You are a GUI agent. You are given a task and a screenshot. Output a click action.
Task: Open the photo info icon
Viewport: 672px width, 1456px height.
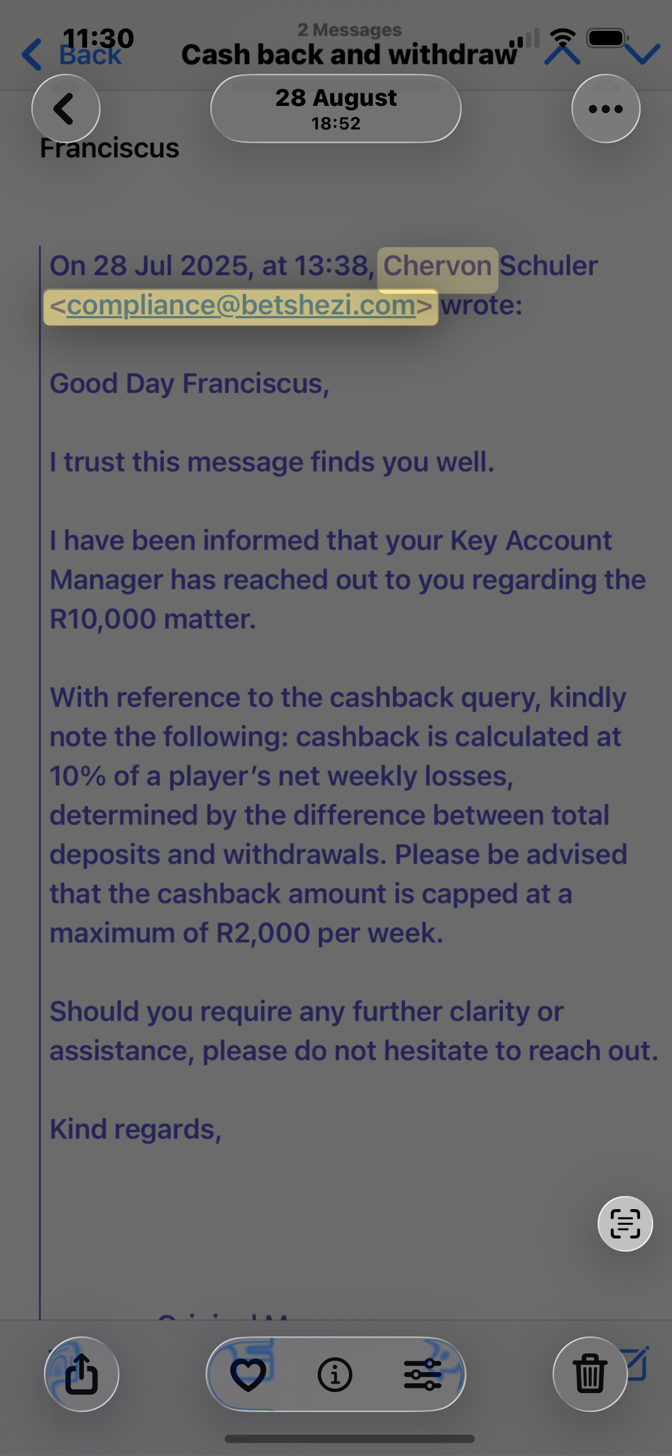tap(335, 1374)
